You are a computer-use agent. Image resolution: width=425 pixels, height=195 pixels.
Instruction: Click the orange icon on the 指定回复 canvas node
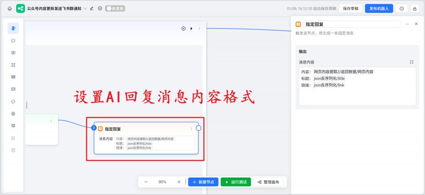point(100,129)
